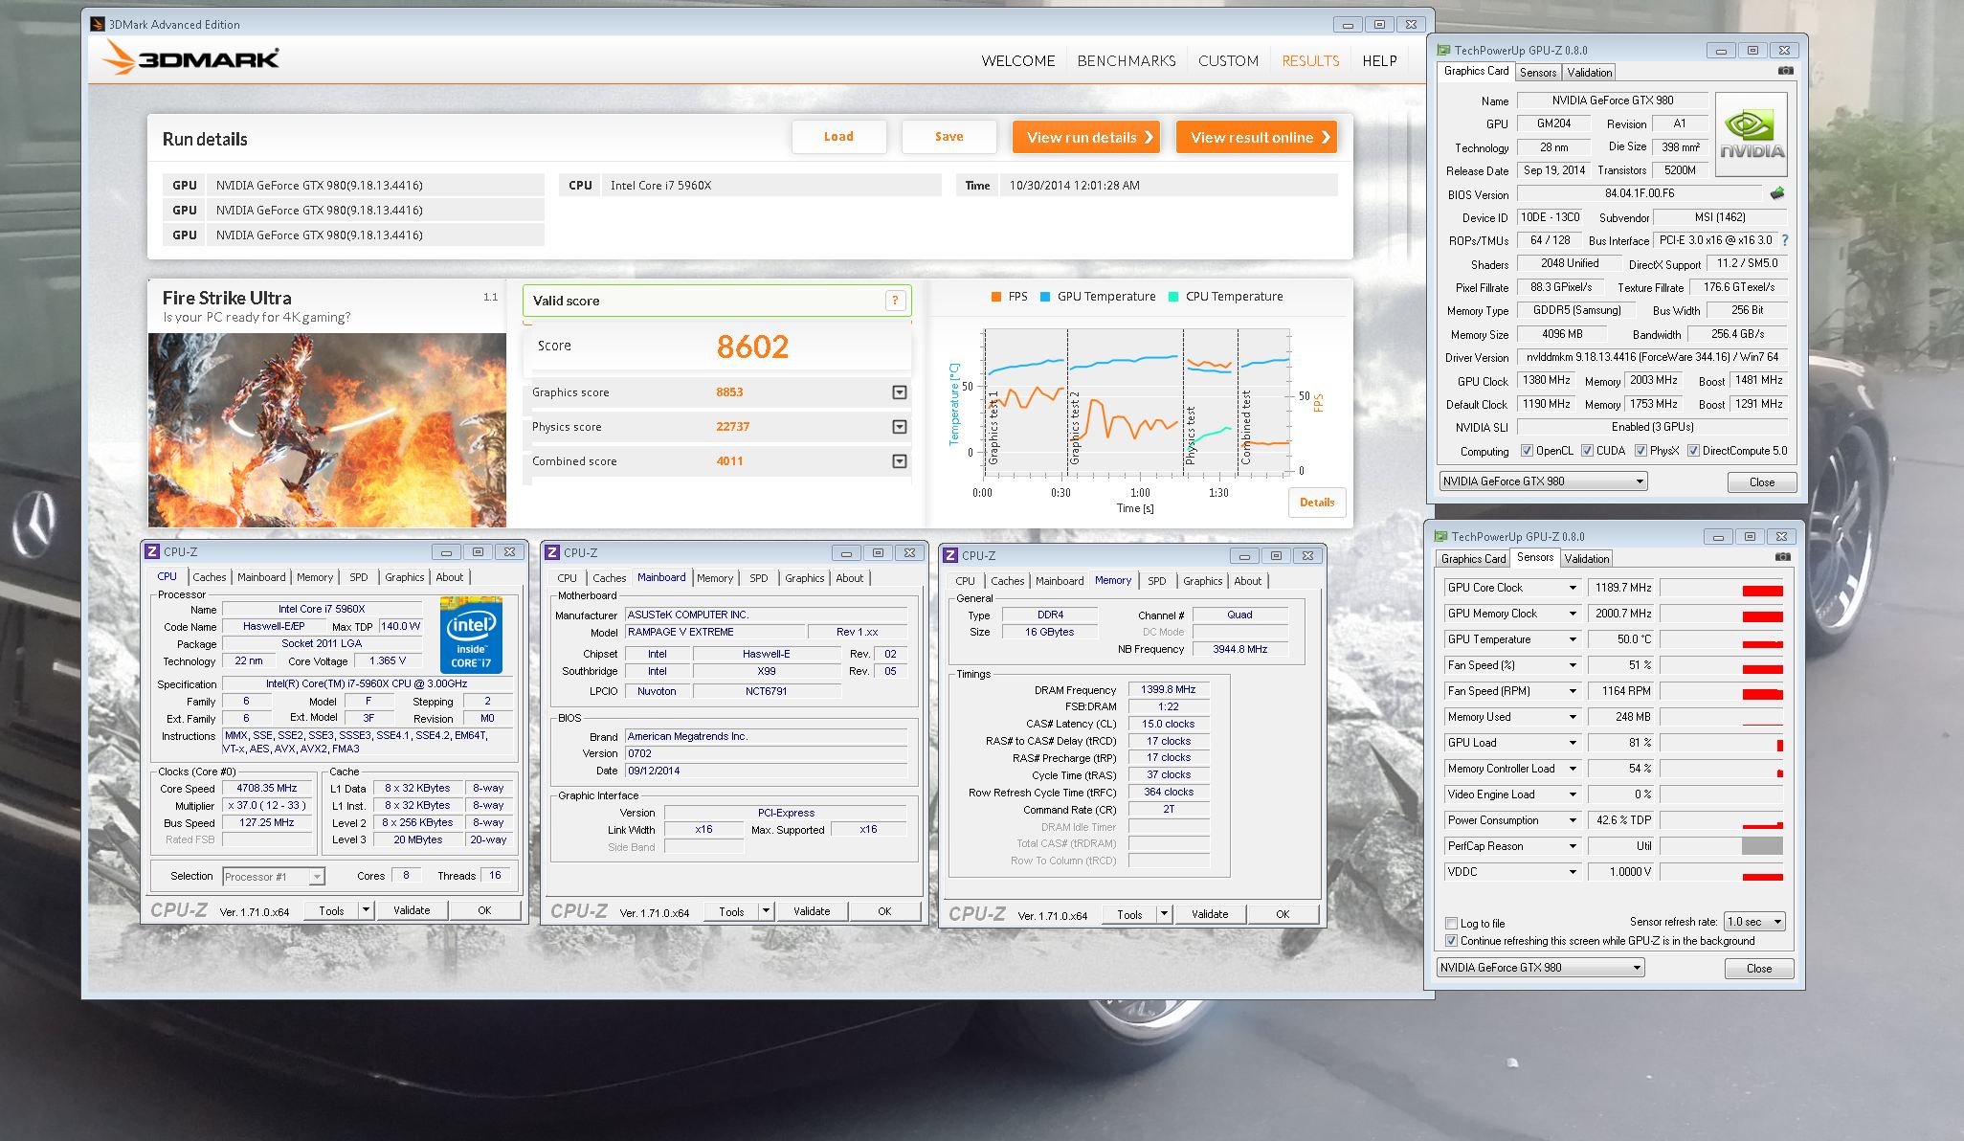Click the FPS orange legend swatch
Viewport: 1964px width, 1141px height.
[x=996, y=297]
